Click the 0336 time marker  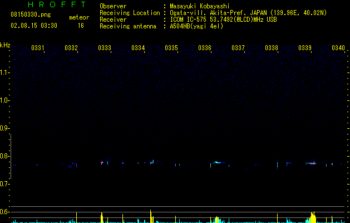(205, 48)
